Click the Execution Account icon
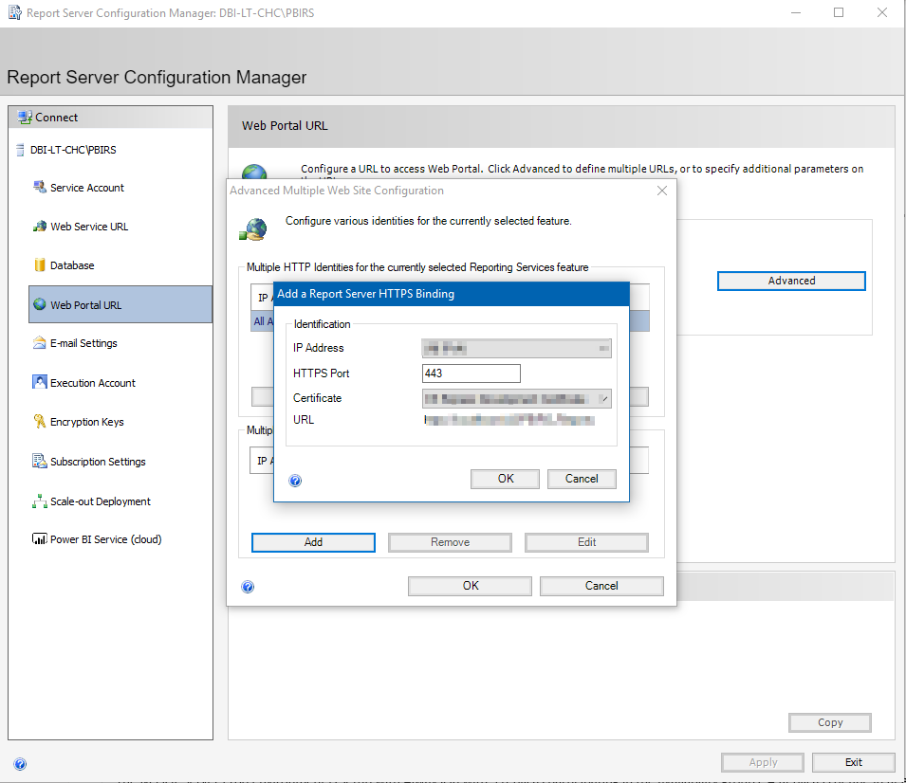The height and width of the screenshot is (783, 906). point(39,382)
